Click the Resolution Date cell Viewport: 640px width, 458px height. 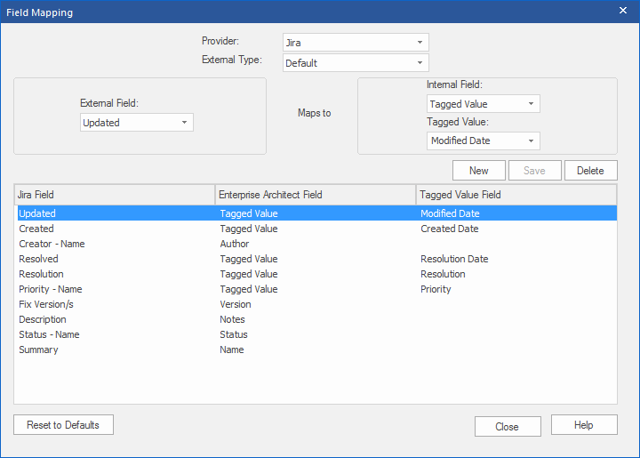pyautogui.click(x=454, y=259)
